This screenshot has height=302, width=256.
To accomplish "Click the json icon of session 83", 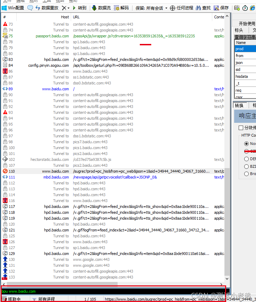I will click(x=5, y=59).
